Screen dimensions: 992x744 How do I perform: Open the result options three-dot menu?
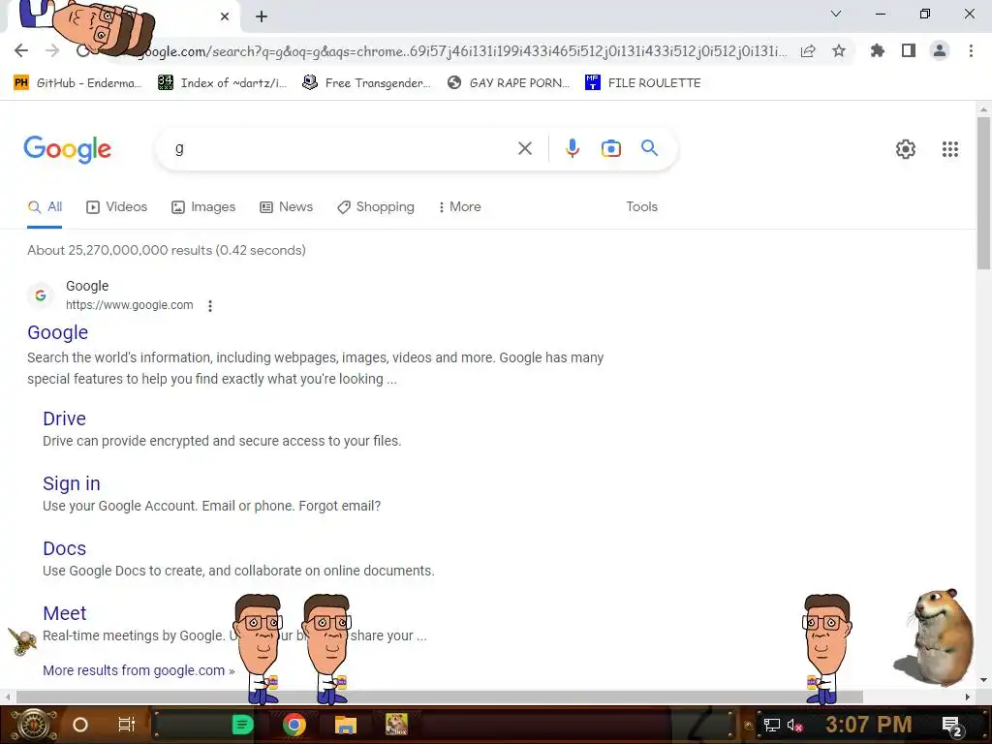210,305
